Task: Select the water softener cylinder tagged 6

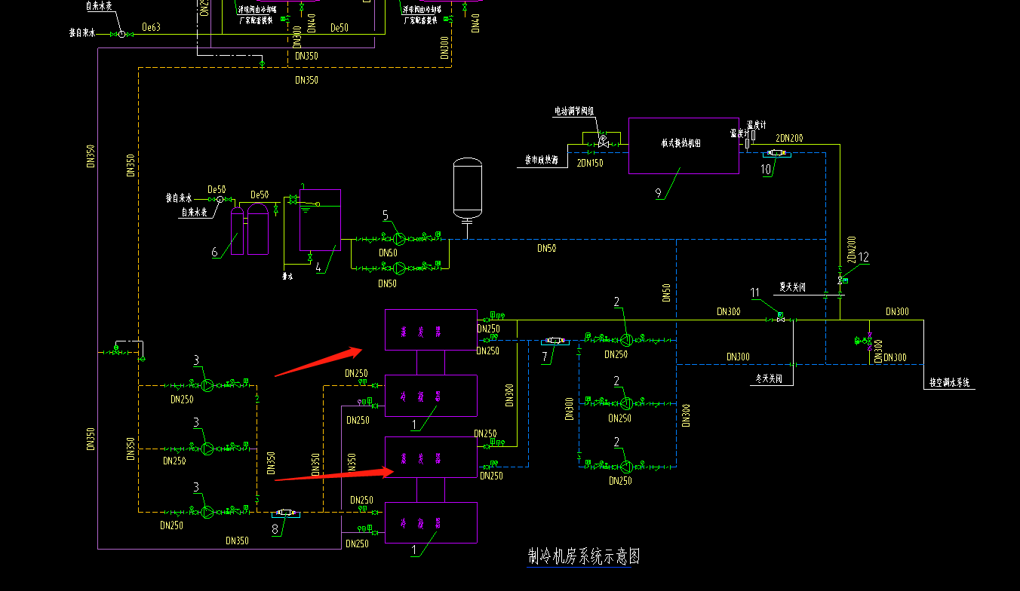Action: pos(237,231)
